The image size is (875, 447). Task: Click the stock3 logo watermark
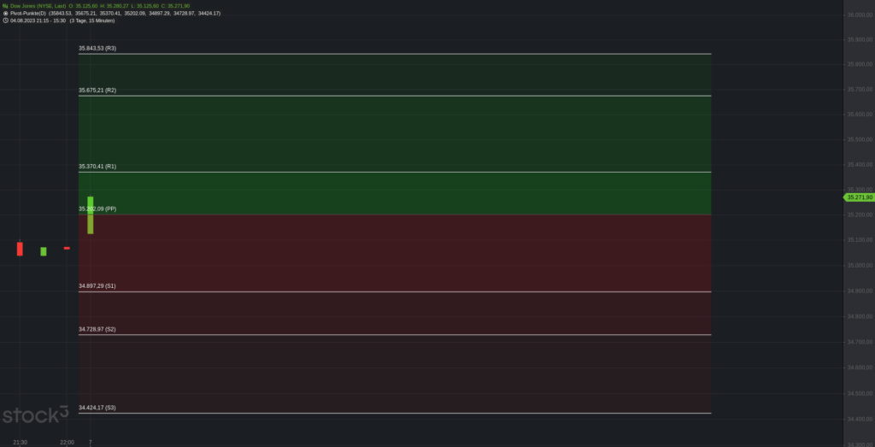[35, 415]
